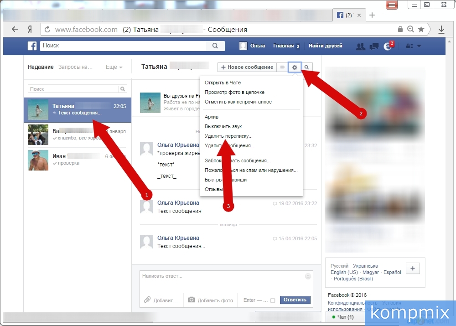Image resolution: width=456 pixels, height=326 pixels.
Task: Choose Українська language link
Action: pos(365,266)
